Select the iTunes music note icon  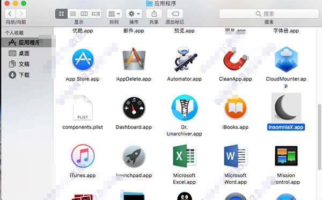coord(83,156)
